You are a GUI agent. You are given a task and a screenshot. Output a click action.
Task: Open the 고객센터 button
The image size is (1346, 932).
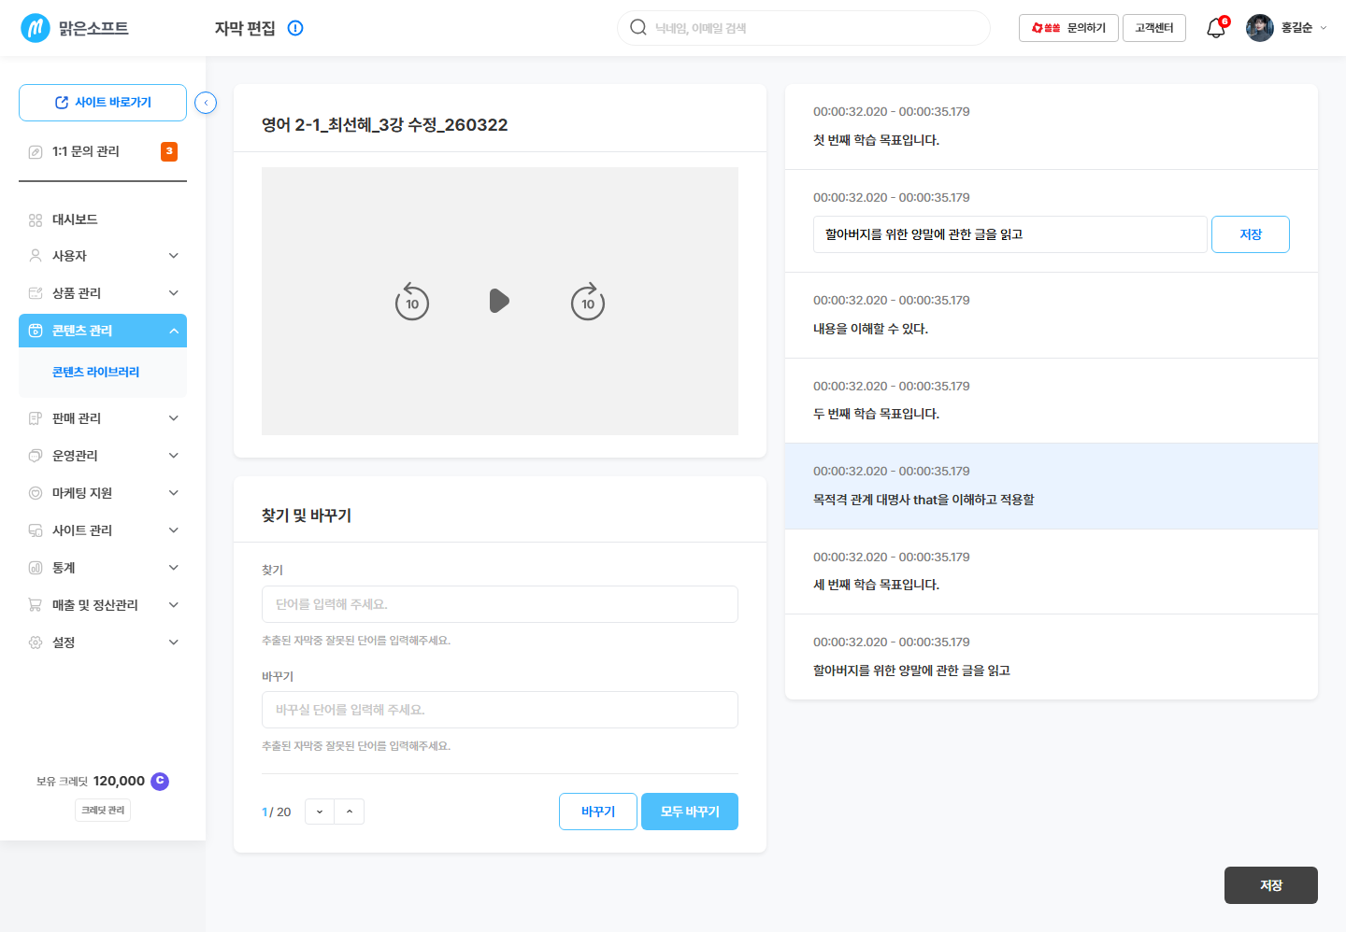(1154, 28)
